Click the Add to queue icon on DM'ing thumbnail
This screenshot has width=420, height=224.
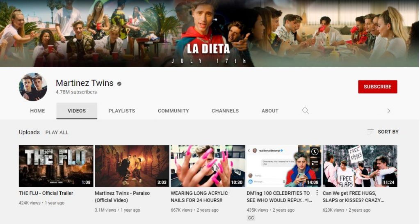(315, 162)
